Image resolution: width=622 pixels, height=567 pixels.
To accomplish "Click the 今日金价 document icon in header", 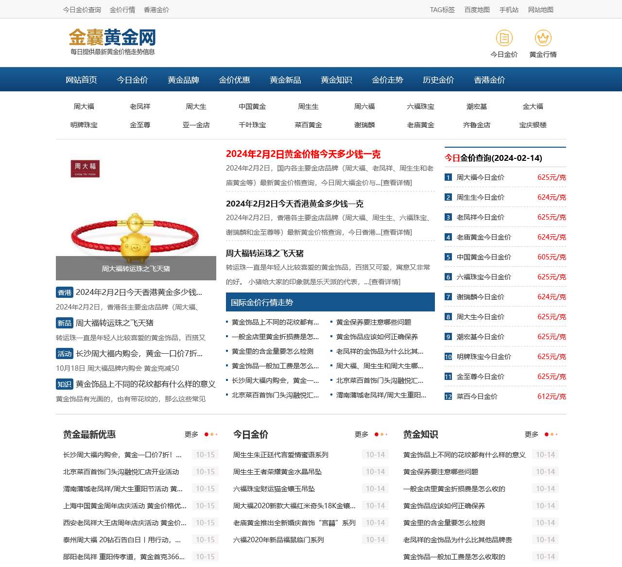I will pyautogui.click(x=504, y=37).
